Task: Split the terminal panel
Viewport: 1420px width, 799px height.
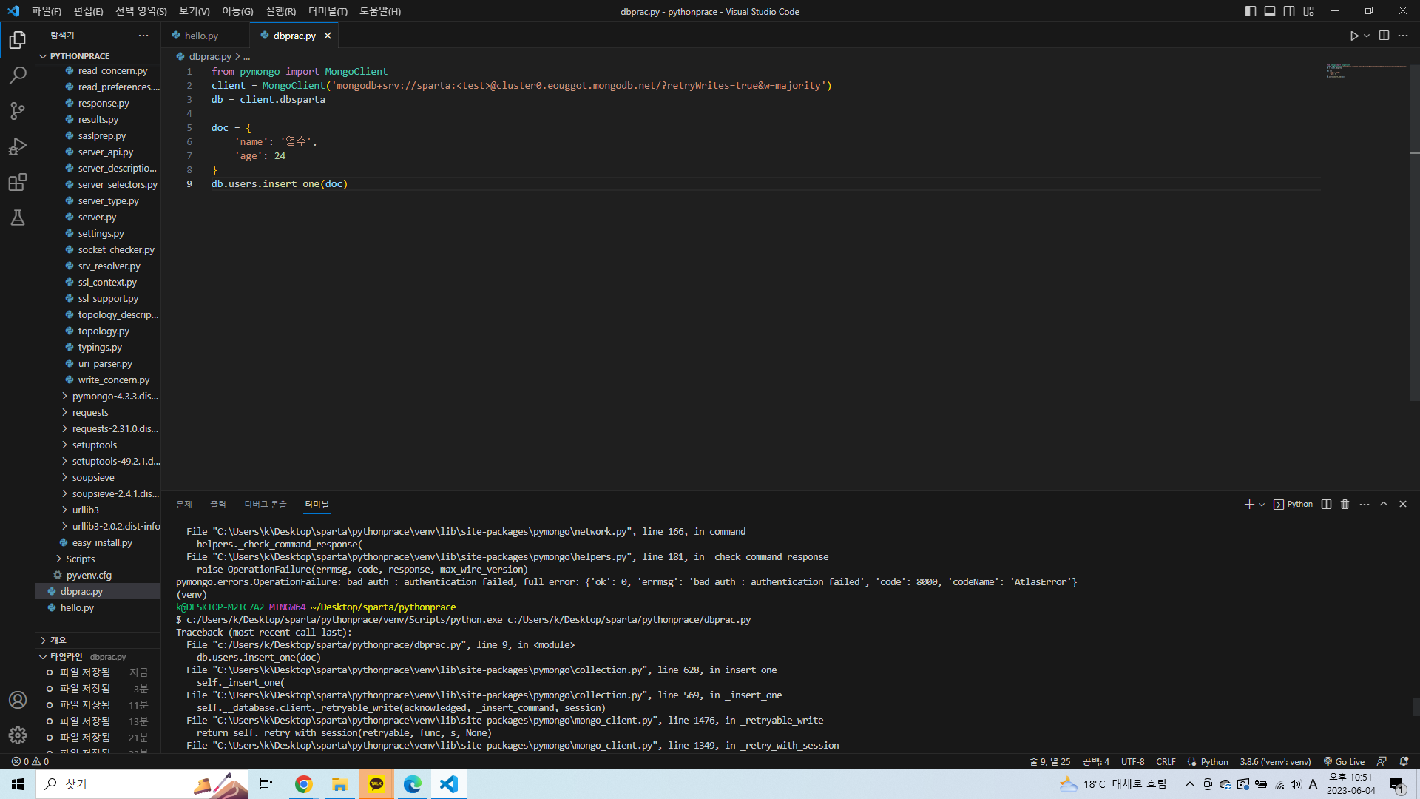Action: [x=1326, y=505]
